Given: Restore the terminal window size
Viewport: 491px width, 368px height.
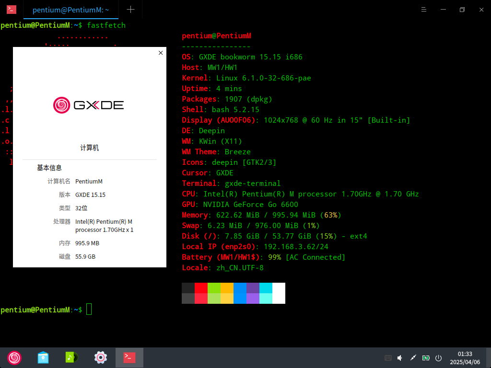Looking at the screenshot, I should 462,10.
